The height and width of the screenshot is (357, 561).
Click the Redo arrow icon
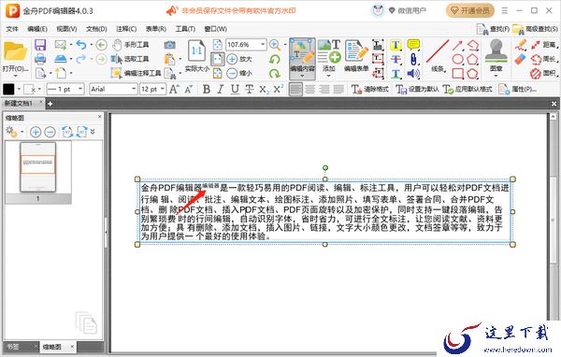coord(81,59)
